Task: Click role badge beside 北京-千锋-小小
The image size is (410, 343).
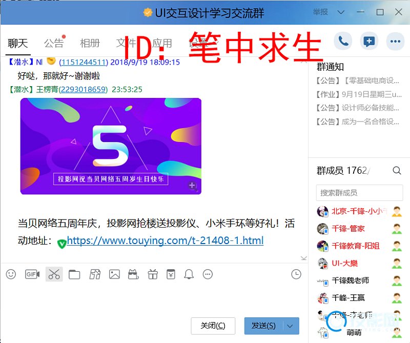Action: [x=397, y=211]
